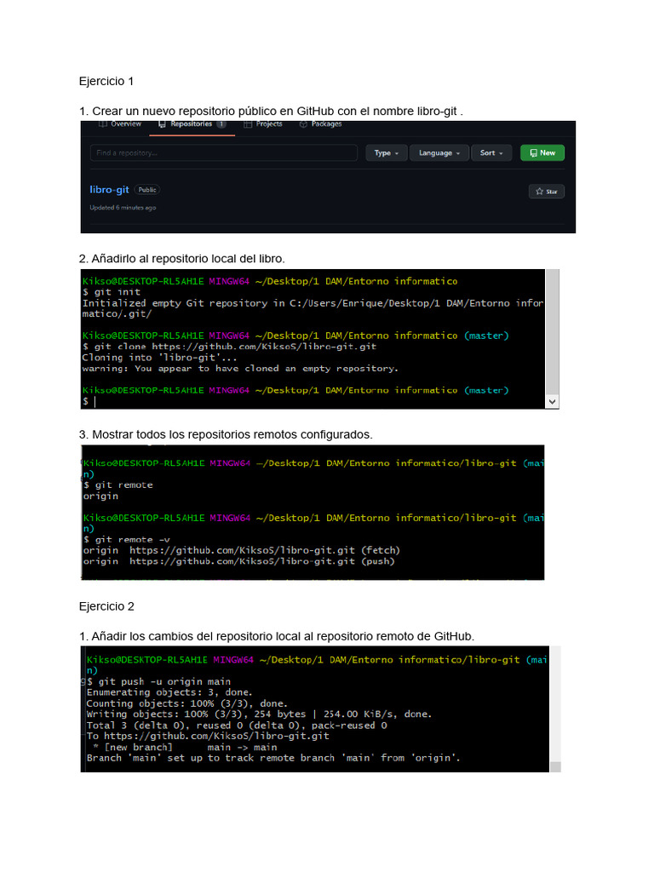Click the star icon on libro-git
Viewport: 654px width, 872px height.
click(x=539, y=192)
